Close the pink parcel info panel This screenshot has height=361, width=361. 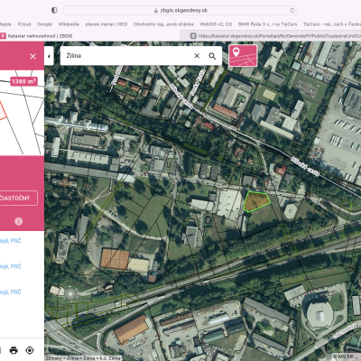(32, 57)
